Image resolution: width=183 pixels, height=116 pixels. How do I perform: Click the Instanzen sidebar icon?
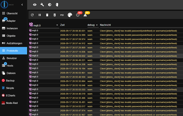tap(4, 28)
